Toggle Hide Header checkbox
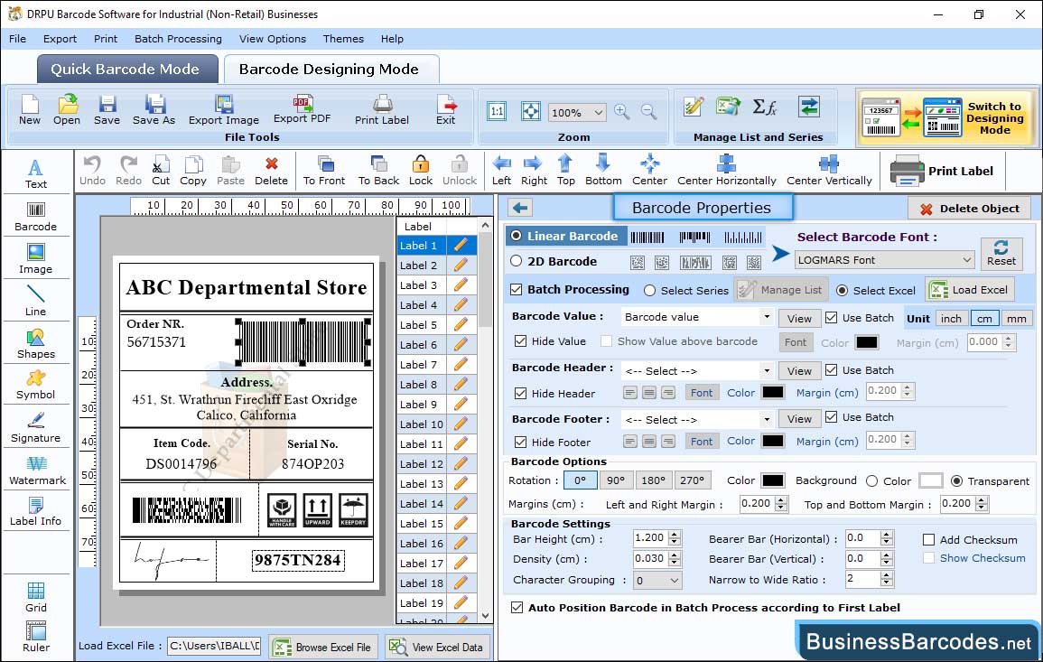Screen dimensions: 1043x662 [521, 394]
